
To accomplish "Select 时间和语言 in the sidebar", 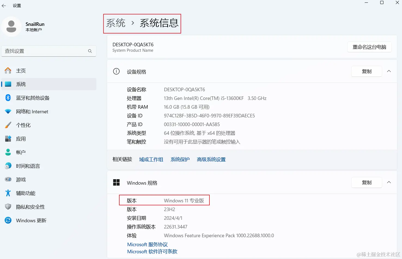I will click(49, 166).
